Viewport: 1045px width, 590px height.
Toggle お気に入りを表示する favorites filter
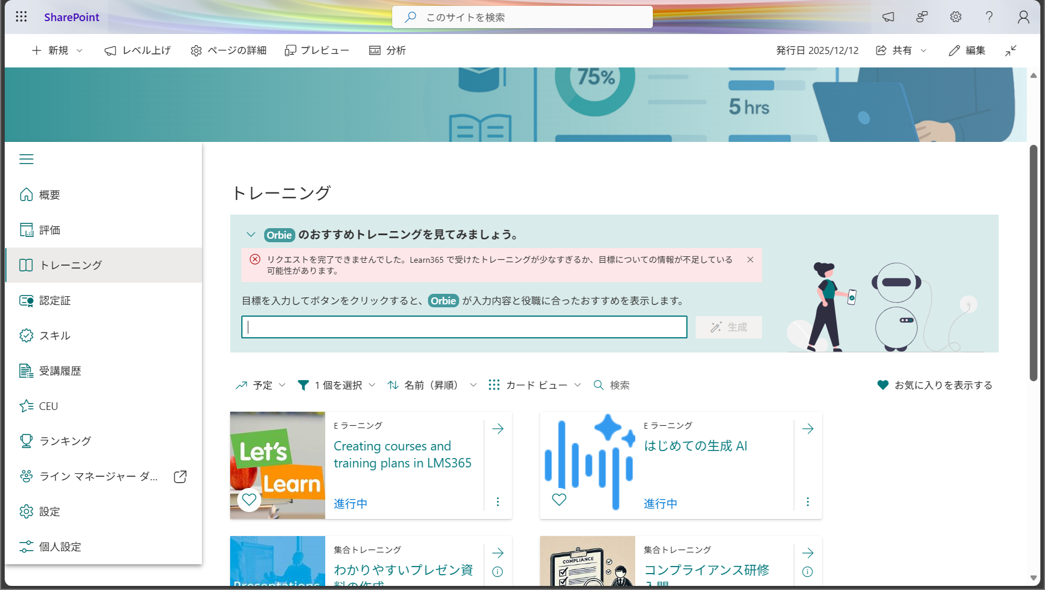935,385
